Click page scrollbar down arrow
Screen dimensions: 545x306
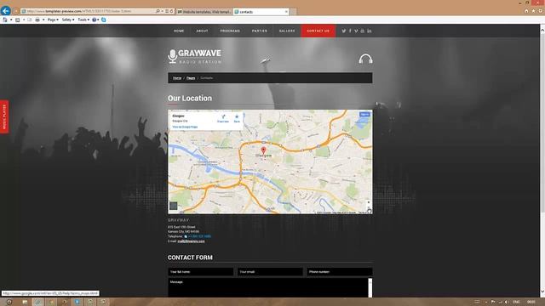pos(542,292)
